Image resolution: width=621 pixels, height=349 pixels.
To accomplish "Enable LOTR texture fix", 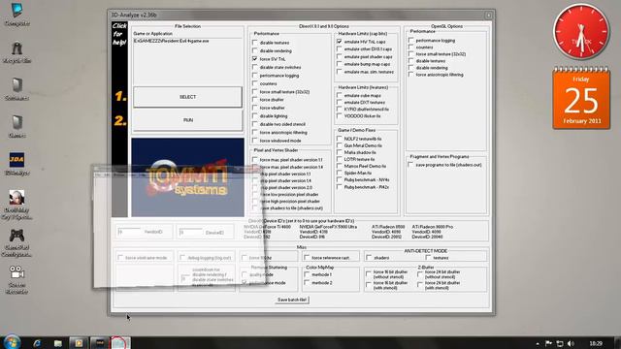I will [x=339, y=159].
